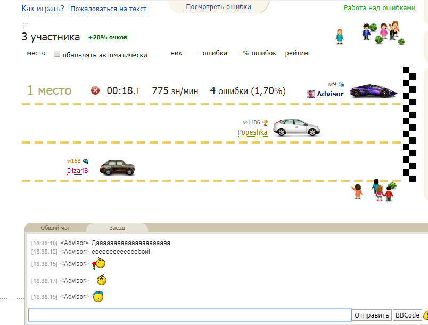Click Diza48's brown vintage car
Image resolution: width=428 pixels, height=325 pixels.
click(117, 167)
